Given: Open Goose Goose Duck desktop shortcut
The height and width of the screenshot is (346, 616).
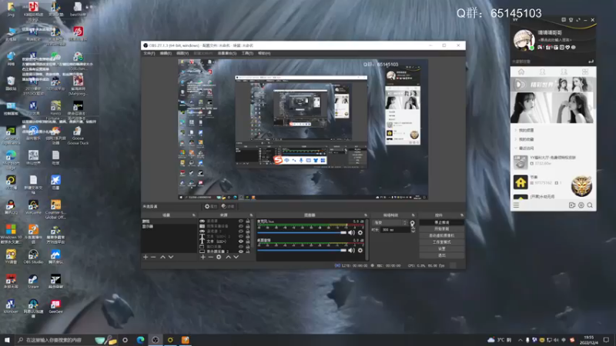Looking at the screenshot, I should click(78, 135).
